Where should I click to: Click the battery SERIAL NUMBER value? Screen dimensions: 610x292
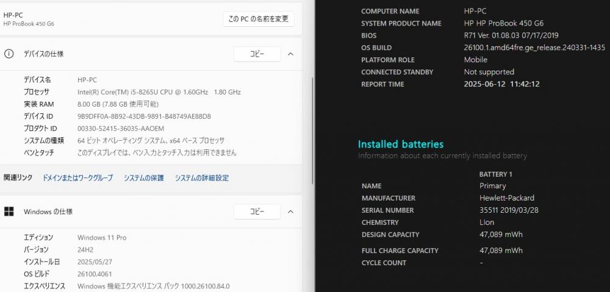click(509, 210)
